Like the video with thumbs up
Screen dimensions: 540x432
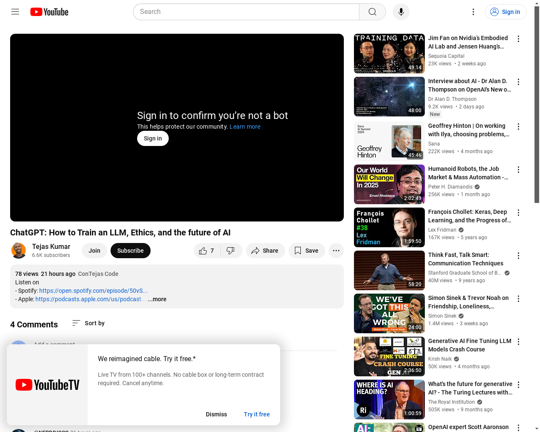[x=207, y=251]
